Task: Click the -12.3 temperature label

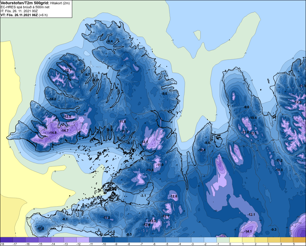Action: 298,102
